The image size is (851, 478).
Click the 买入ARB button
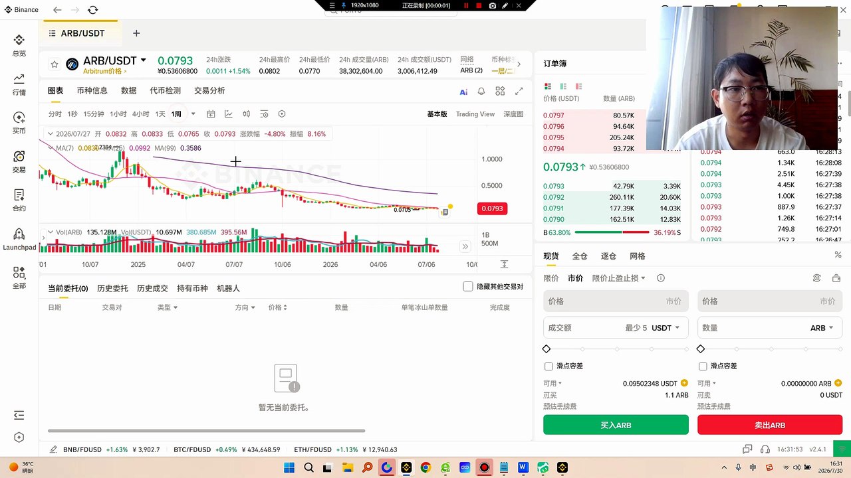click(616, 425)
